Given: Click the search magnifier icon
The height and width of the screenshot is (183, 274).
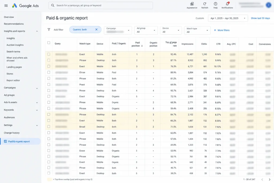Looking at the screenshot, I should 53,5.
